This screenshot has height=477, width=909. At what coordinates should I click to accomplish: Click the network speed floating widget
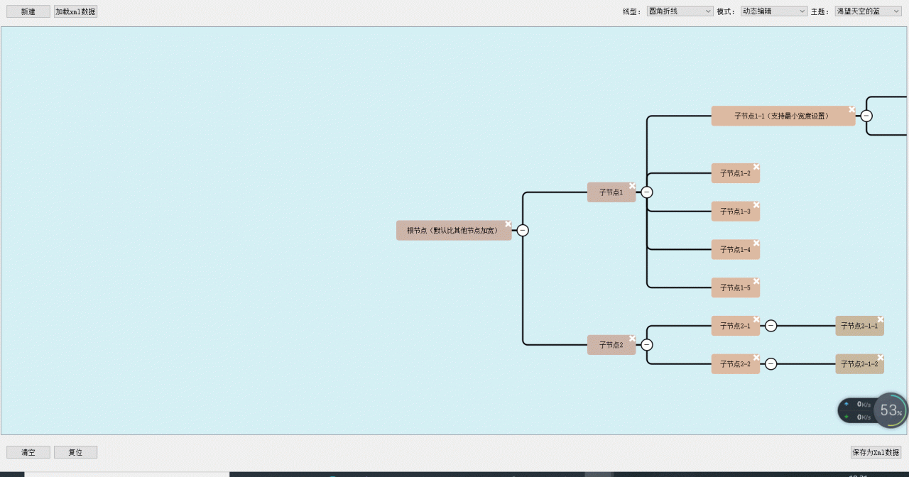(856, 410)
